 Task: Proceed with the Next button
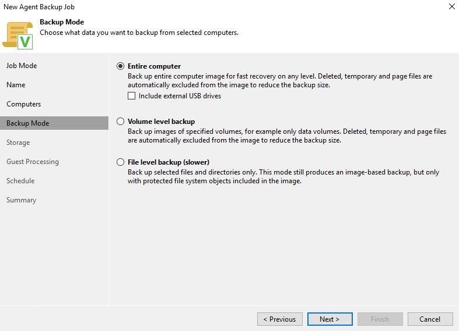click(x=330, y=319)
